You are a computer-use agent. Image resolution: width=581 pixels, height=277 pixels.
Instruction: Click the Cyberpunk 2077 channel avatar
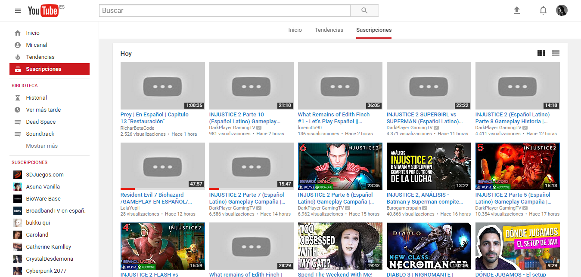[18, 271]
